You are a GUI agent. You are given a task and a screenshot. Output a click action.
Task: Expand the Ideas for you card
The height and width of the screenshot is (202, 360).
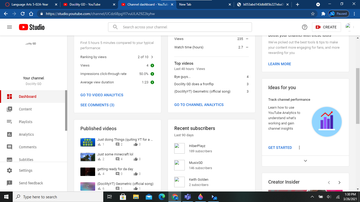click(x=305, y=161)
